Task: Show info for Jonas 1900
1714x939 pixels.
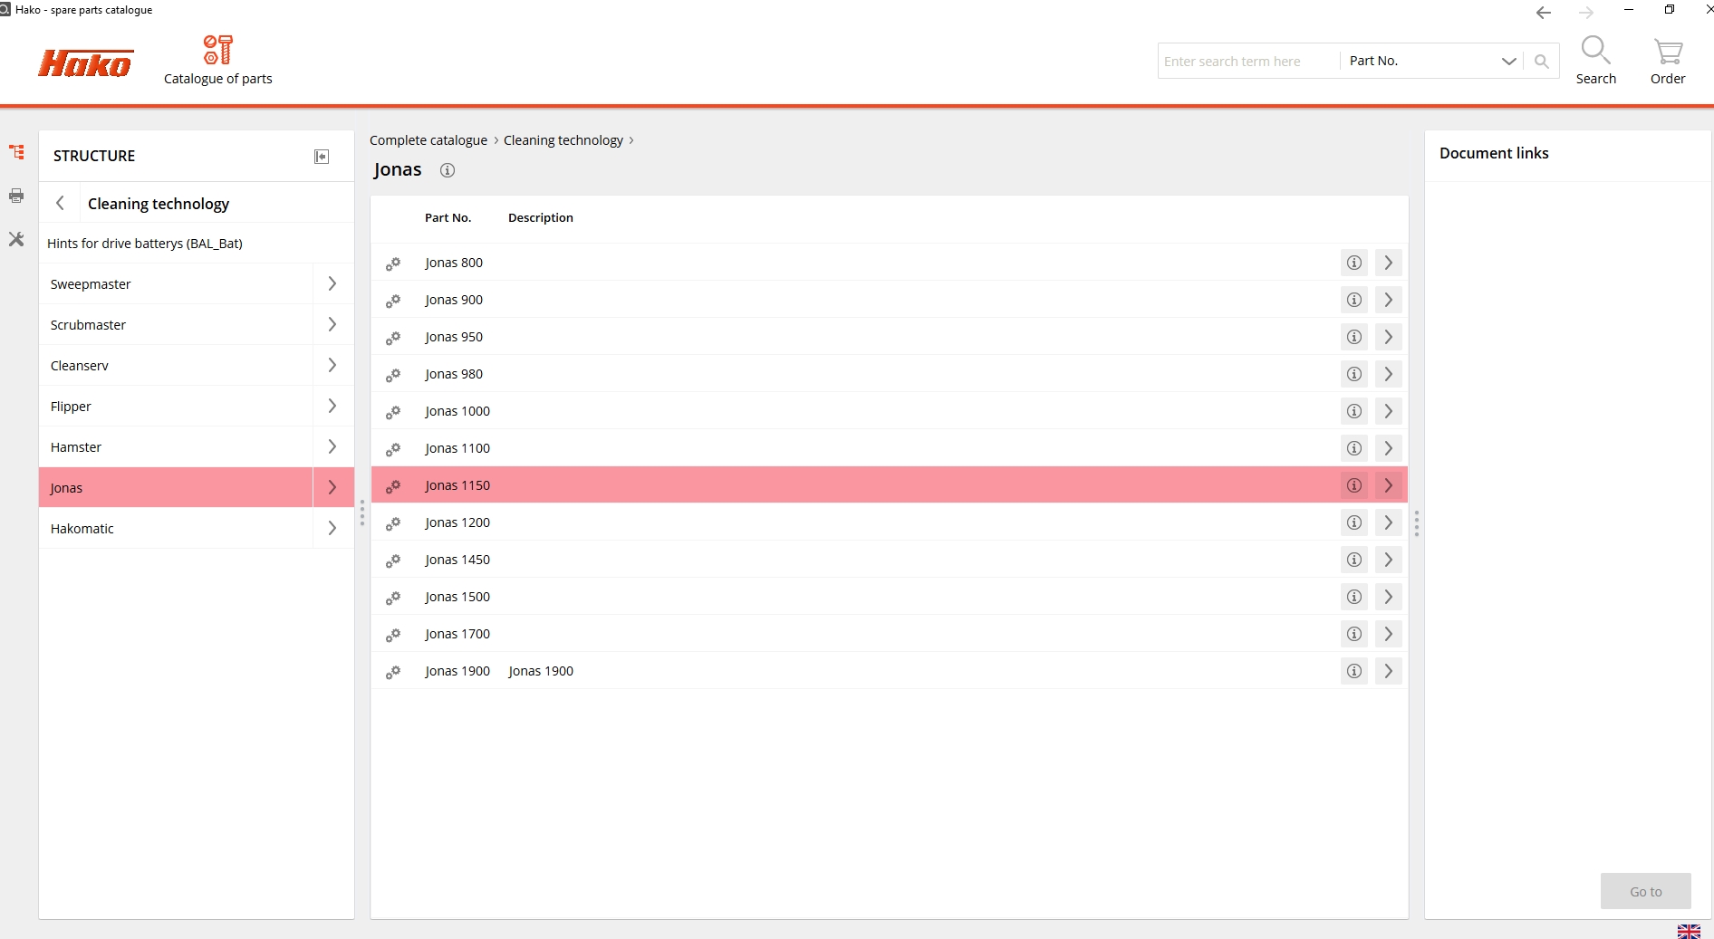Action: coord(1353,671)
